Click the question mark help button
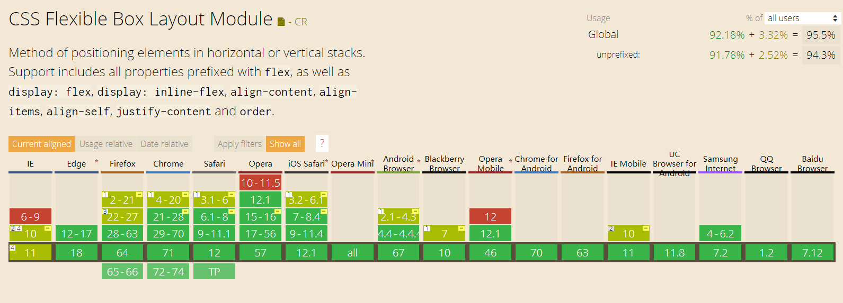This screenshot has width=843, height=303. pyautogui.click(x=322, y=143)
